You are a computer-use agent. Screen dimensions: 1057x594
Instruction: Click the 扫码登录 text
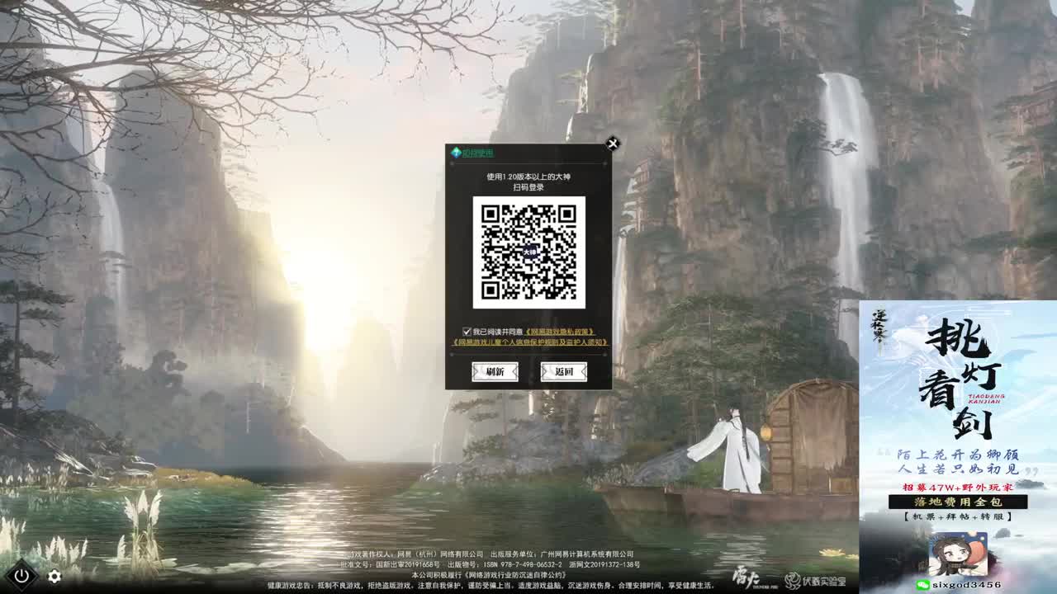pyautogui.click(x=528, y=187)
